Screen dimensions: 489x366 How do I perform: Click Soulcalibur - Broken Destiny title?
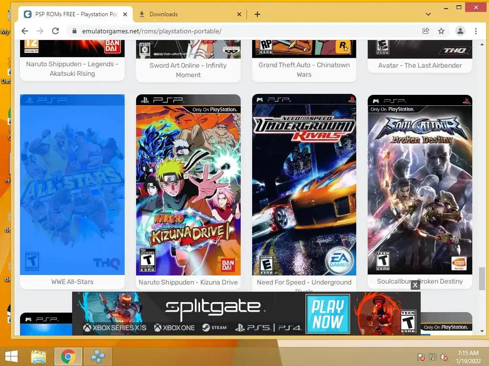pos(420,281)
